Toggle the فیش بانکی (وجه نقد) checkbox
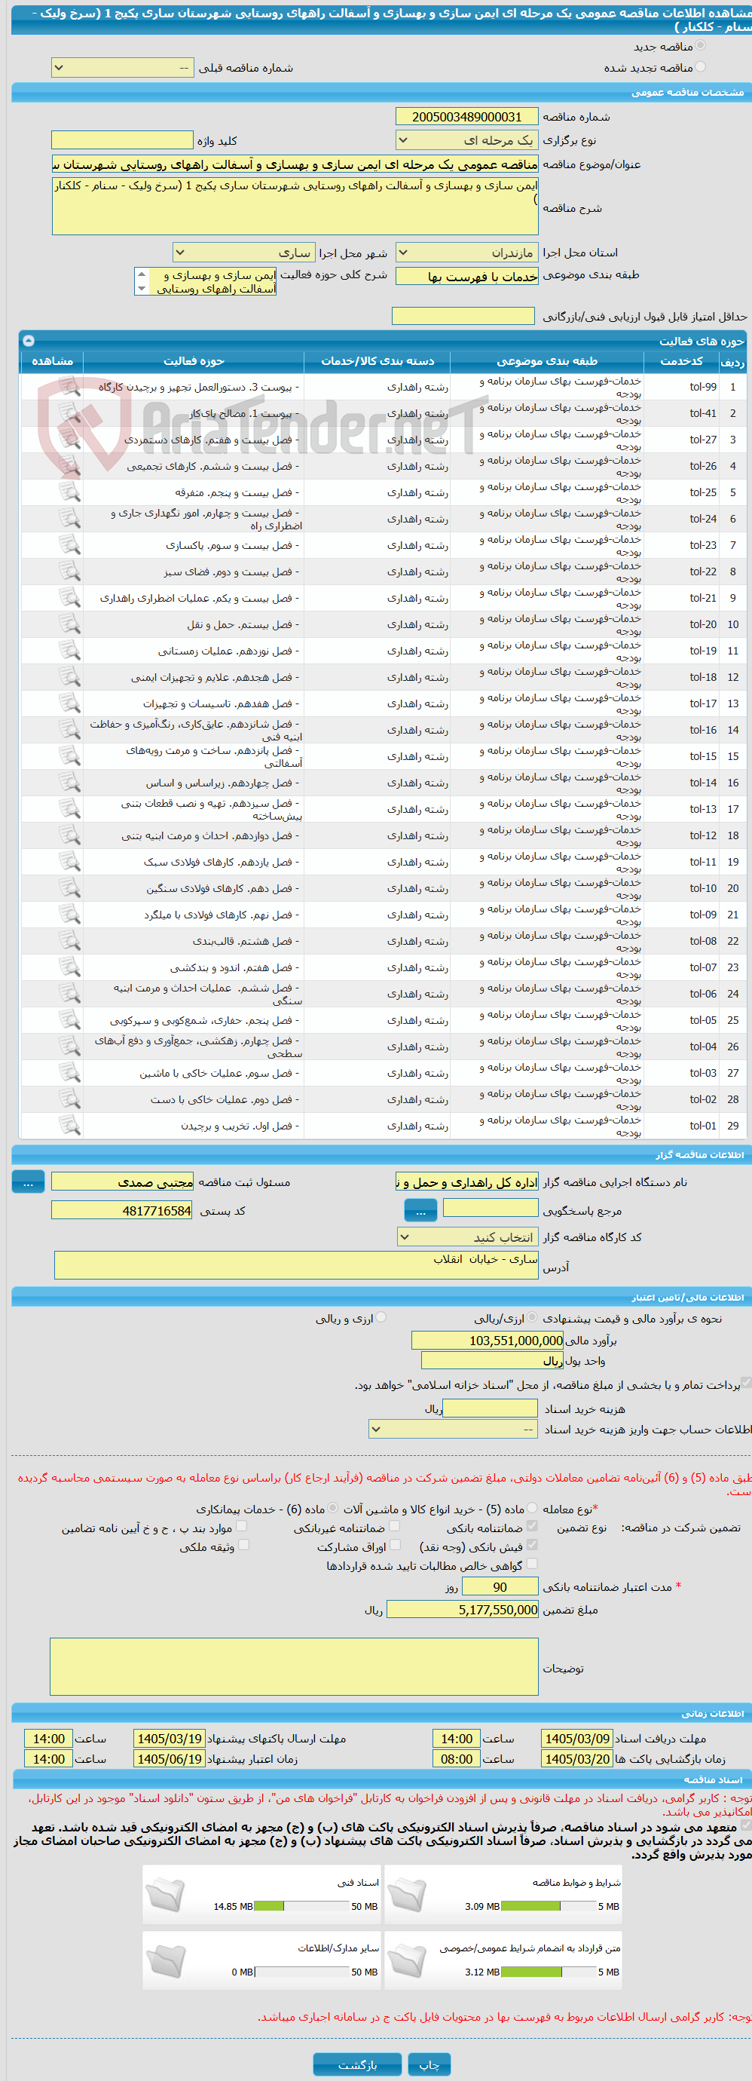Screen dimensions: 752x2081 click(x=532, y=1546)
